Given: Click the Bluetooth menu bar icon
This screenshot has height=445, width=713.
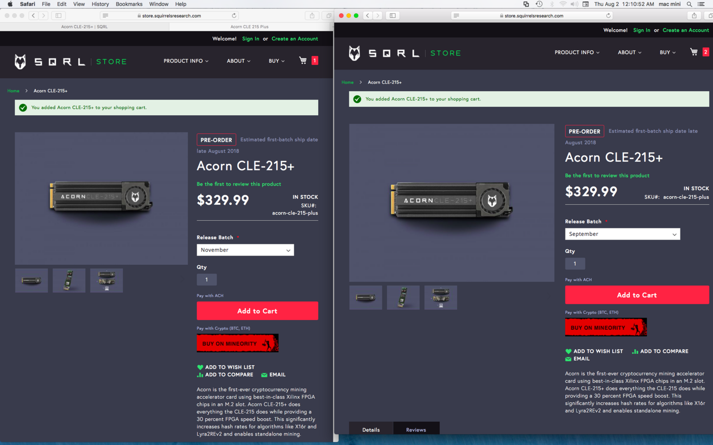Looking at the screenshot, I should 552,4.
